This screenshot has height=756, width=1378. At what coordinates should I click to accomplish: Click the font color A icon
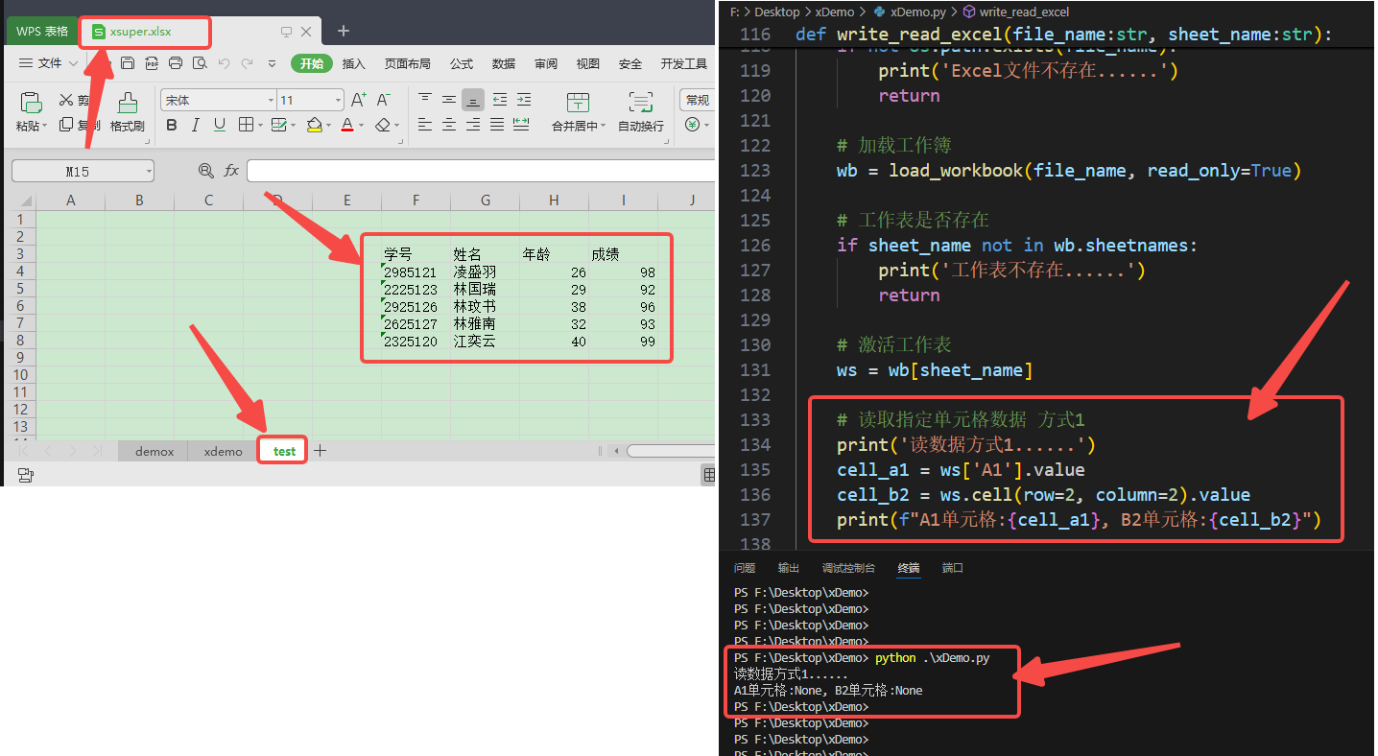pyautogui.click(x=346, y=125)
